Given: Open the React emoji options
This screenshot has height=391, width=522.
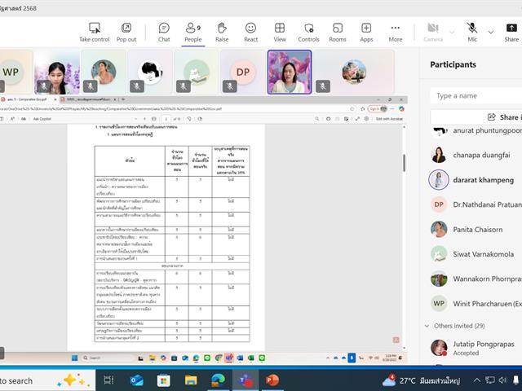Looking at the screenshot, I should 250,32.
